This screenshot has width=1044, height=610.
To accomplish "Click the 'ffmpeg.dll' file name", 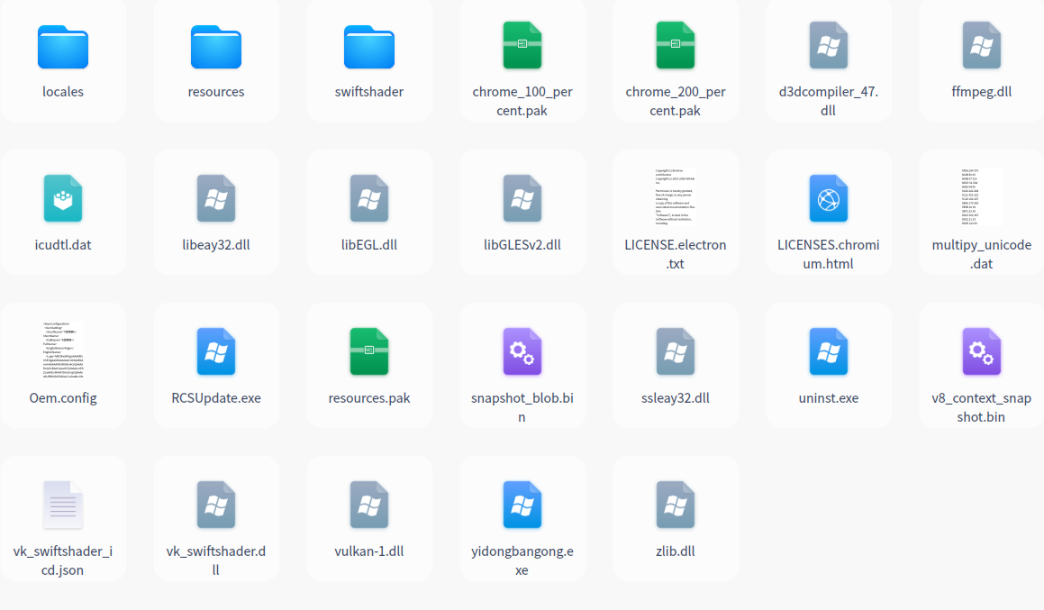I will click(982, 92).
